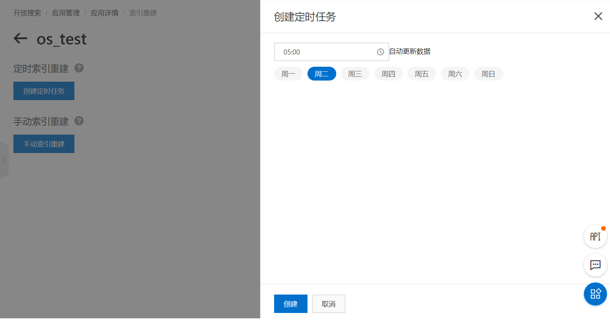Click 索引重建 breadcrumb text
The width and height of the screenshot is (610, 326).
click(x=143, y=13)
